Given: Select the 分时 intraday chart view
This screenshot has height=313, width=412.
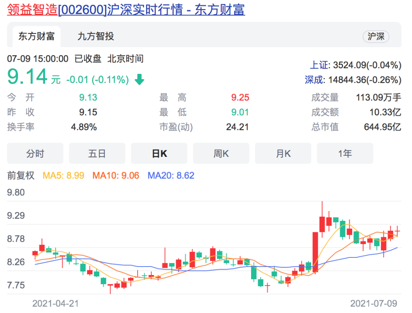Looking at the screenshot, I should pyautogui.click(x=35, y=153).
